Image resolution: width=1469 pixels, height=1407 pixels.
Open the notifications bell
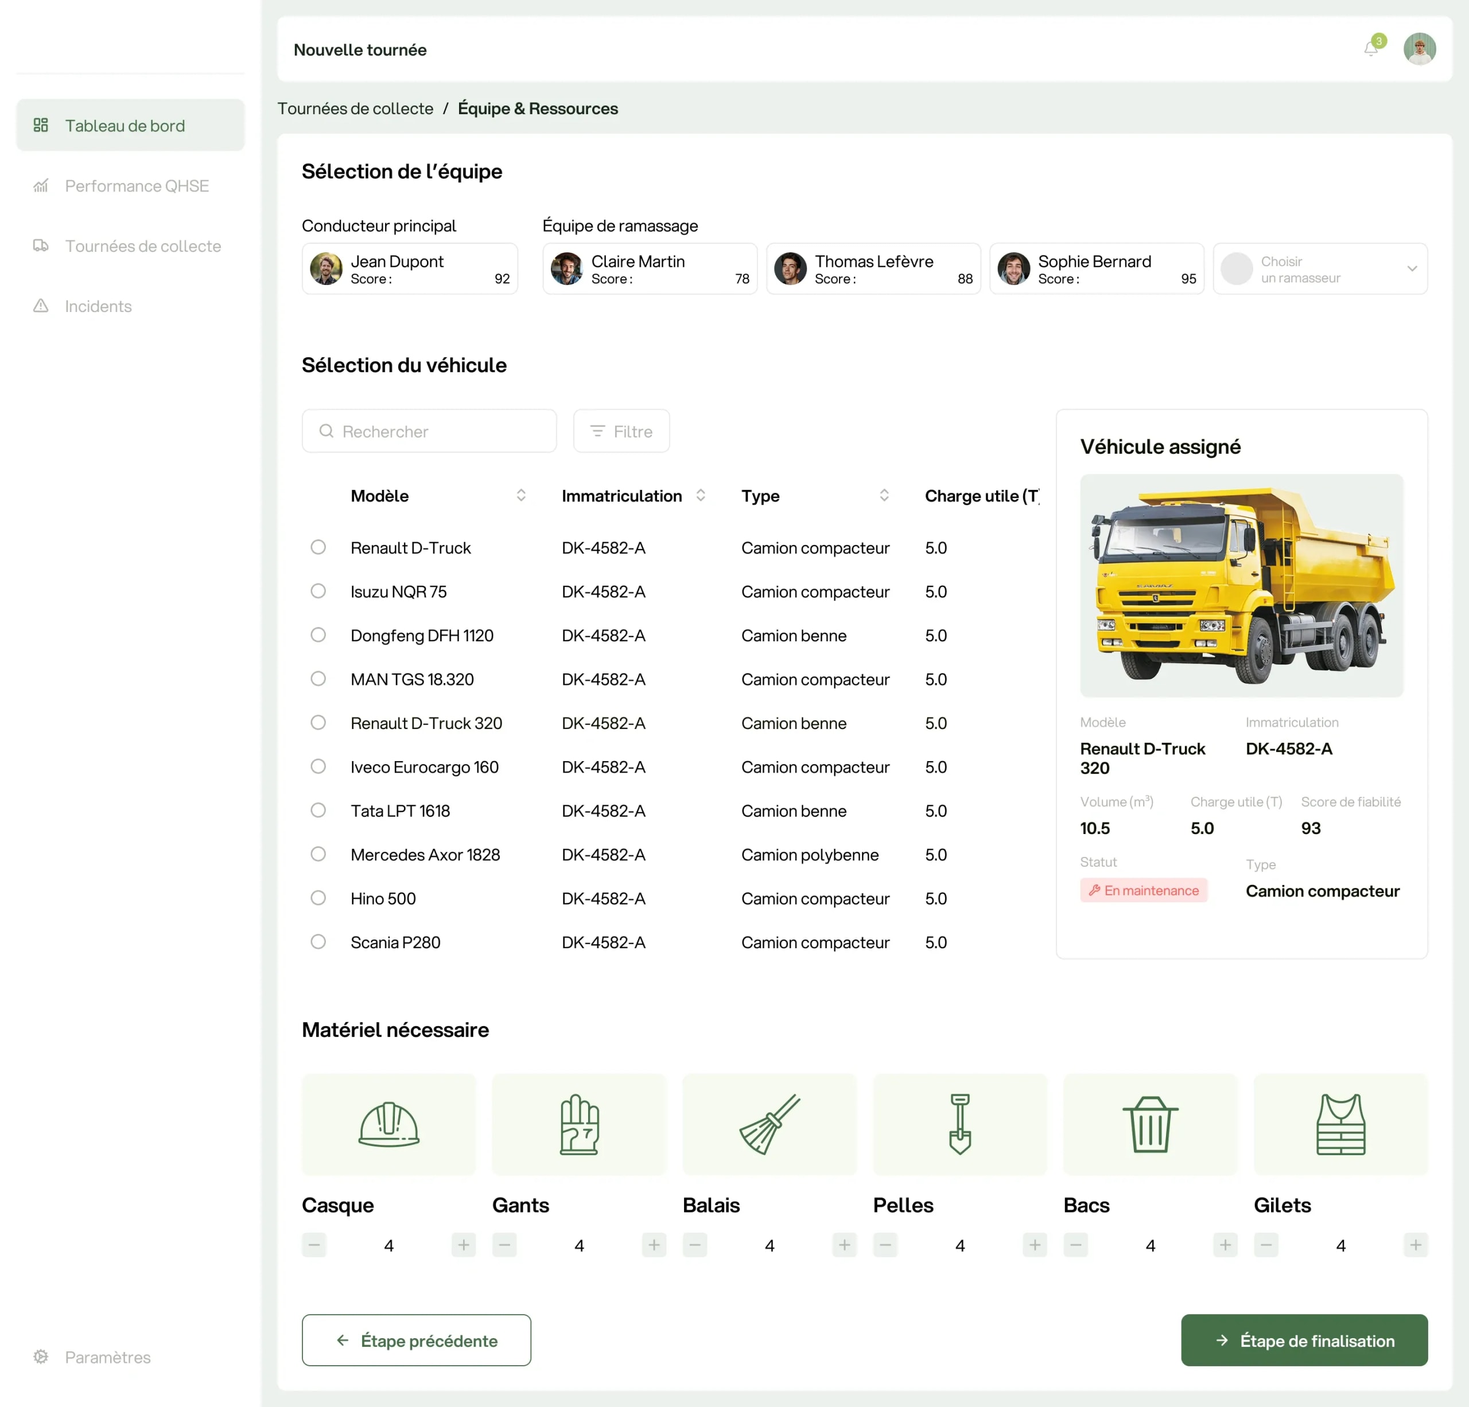pyautogui.click(x=1371, y=49)
